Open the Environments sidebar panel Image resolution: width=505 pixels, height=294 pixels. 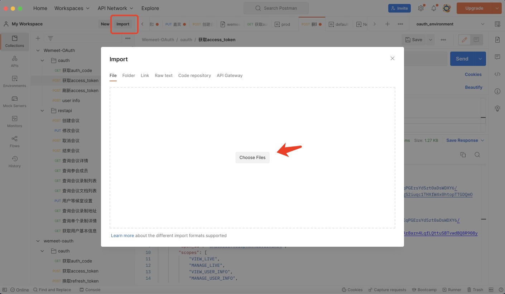pyautogui.click(x=15, y=82)
